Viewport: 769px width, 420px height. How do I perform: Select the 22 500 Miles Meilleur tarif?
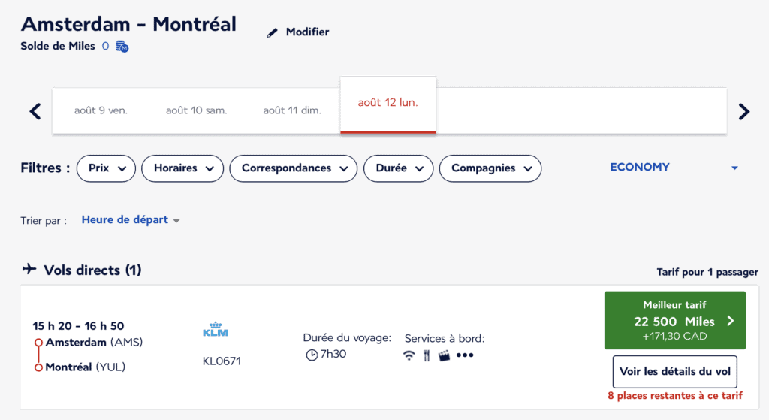(674, 321)
